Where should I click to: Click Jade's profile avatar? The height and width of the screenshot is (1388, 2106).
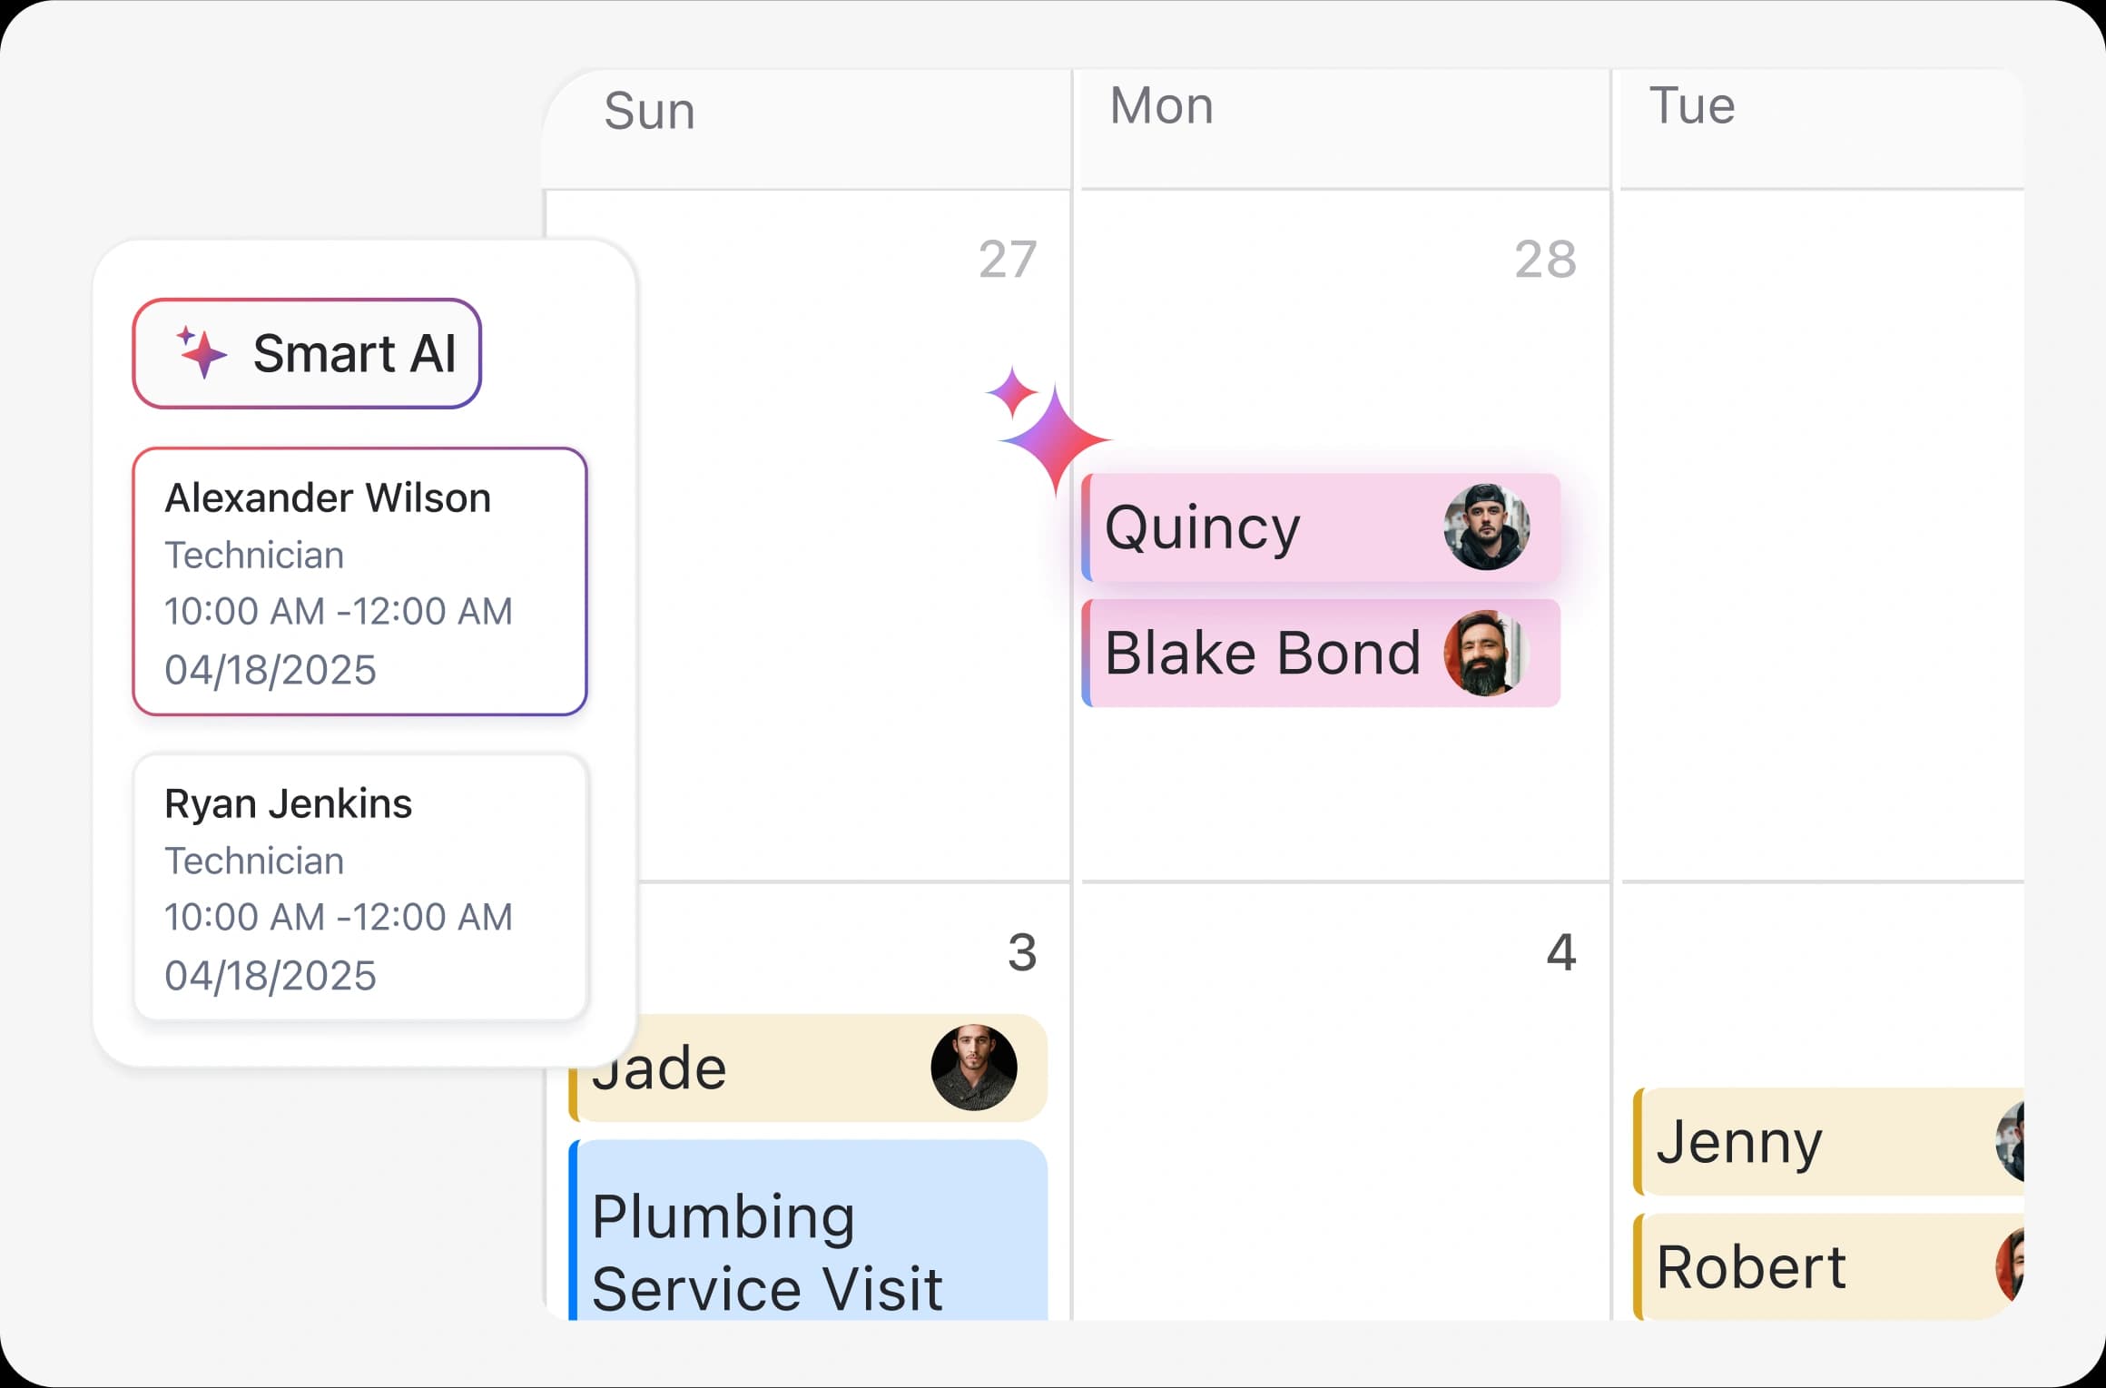click(x=973, y=1068)
